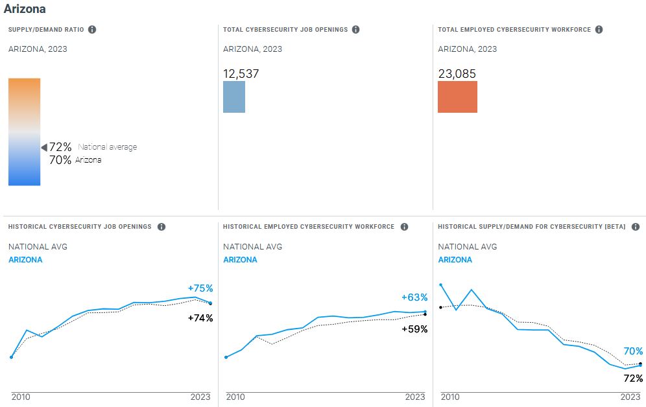Click info icon for Historical Cybersecurity Job Openings
The image size is (646, 407).
(x=161, y=227)
